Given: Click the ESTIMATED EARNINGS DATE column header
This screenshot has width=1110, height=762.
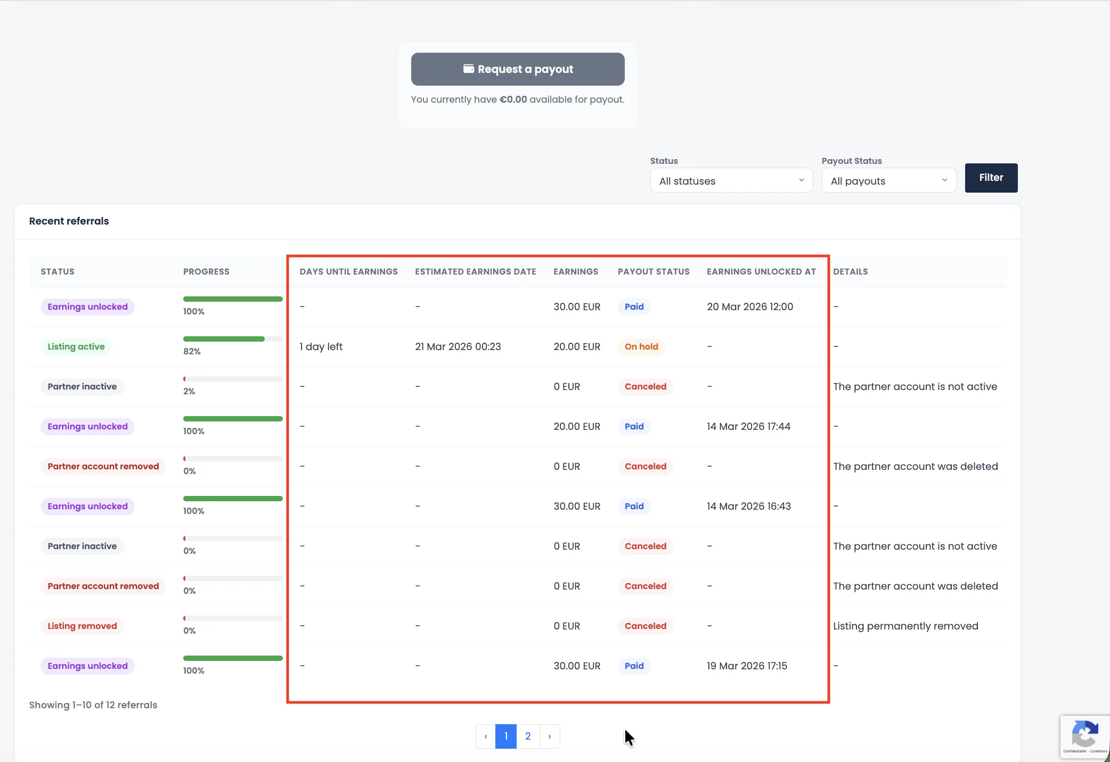Looking at the screenshot, I should (x=476, y=271).
